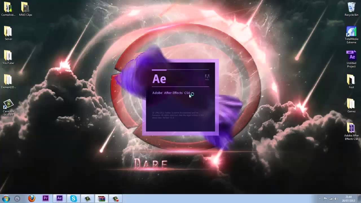
Task: Click the Adobe After Effects CS6 splash text
Action: pos(171,93)
